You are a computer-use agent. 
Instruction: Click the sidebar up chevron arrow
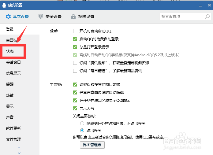coord(19,148)
